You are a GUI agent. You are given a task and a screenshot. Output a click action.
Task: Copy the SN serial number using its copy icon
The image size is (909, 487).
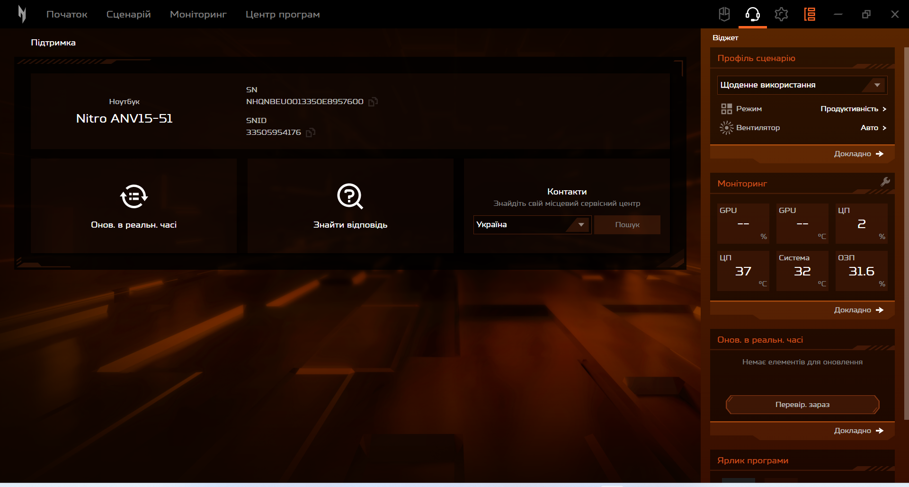[373, 102]
